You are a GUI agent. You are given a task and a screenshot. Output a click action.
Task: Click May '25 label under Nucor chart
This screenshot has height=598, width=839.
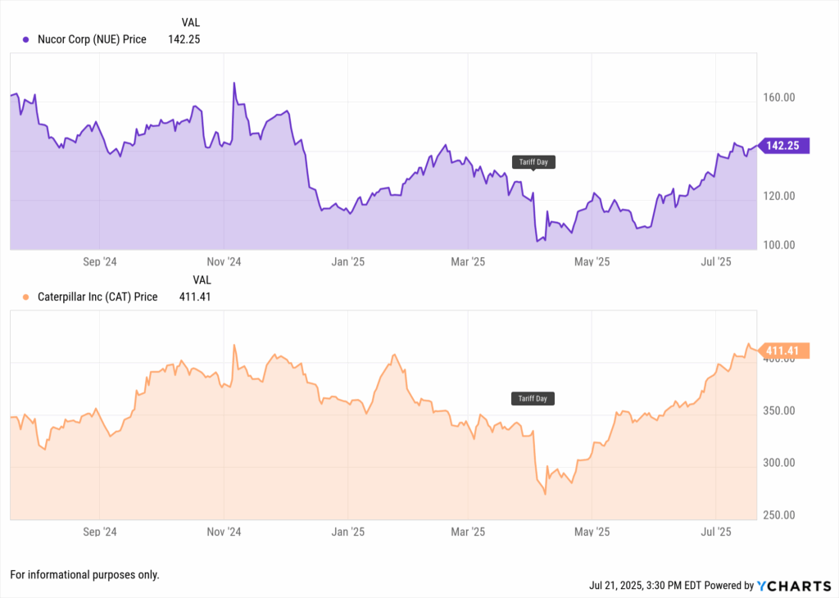point(592,261)
